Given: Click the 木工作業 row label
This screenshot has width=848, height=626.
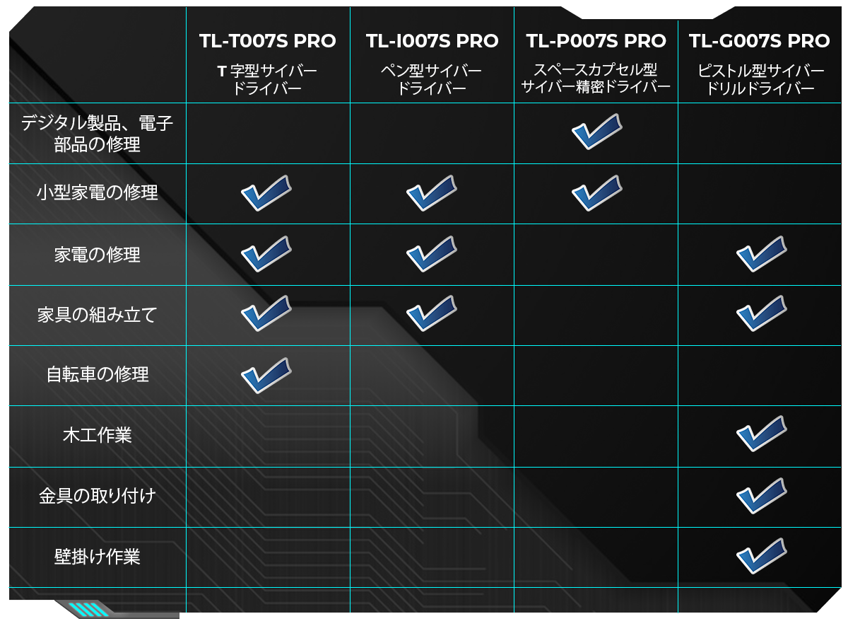Looking at the screenshot, I should point(98,435).
